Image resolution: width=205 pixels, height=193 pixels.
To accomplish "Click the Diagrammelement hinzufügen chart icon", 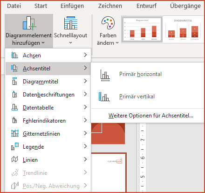I will point(29,23).
